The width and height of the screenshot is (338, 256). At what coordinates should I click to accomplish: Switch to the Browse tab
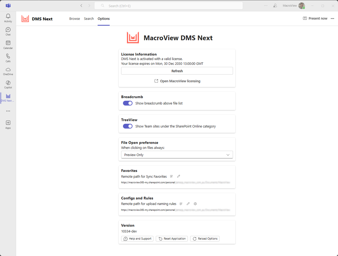pos(75,19)
